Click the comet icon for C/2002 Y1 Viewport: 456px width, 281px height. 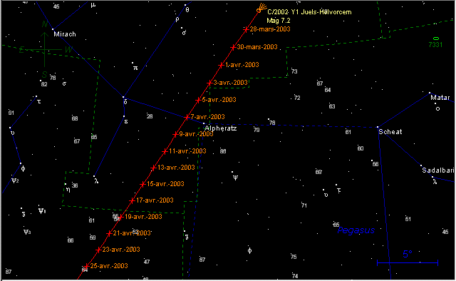(261, 8)
